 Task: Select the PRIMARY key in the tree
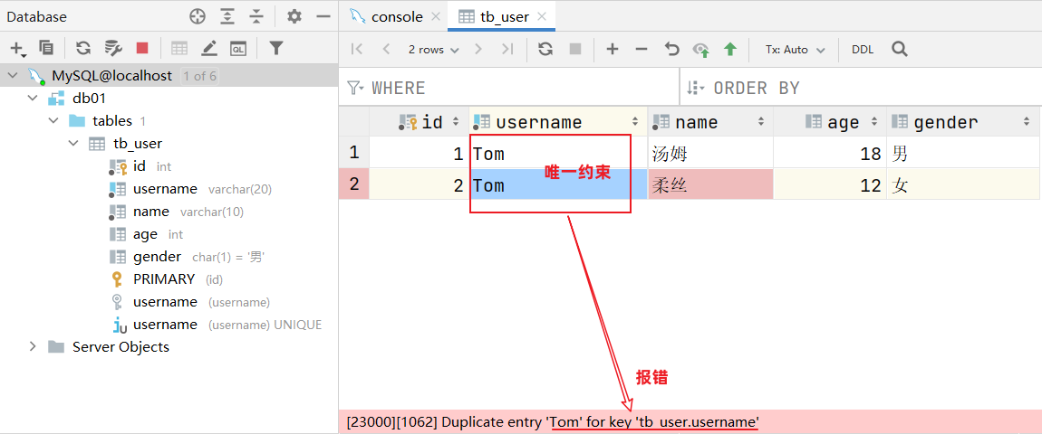pos(163,279)
